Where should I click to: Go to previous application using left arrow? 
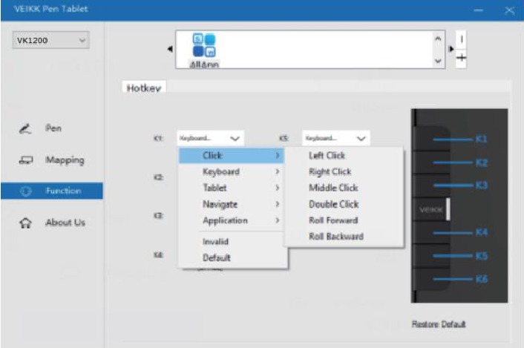tap(170, 49)
